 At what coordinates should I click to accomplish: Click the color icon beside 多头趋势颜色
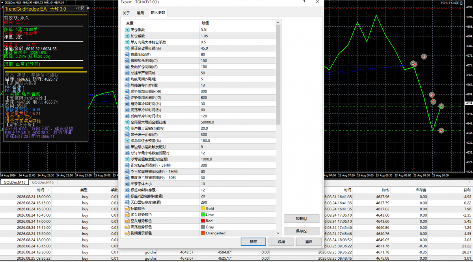(127, 215)
